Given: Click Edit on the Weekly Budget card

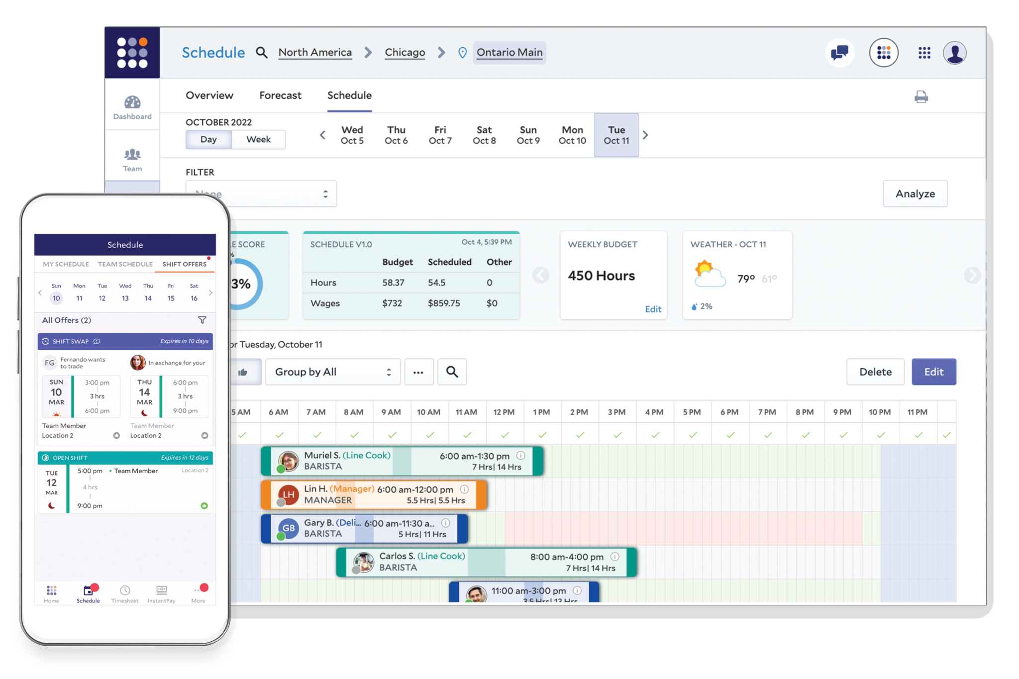Looking at the screenshot, I should [x=653, y=309].
